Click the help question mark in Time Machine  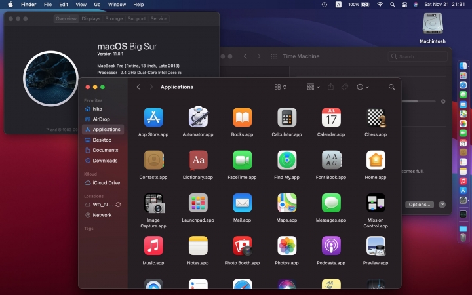point(442,205)
